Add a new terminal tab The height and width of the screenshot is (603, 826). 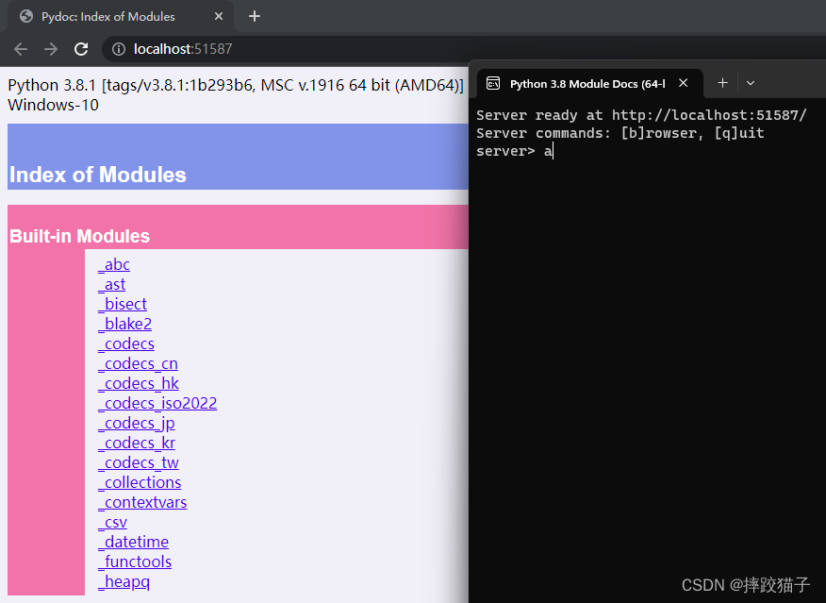(722, 83)
